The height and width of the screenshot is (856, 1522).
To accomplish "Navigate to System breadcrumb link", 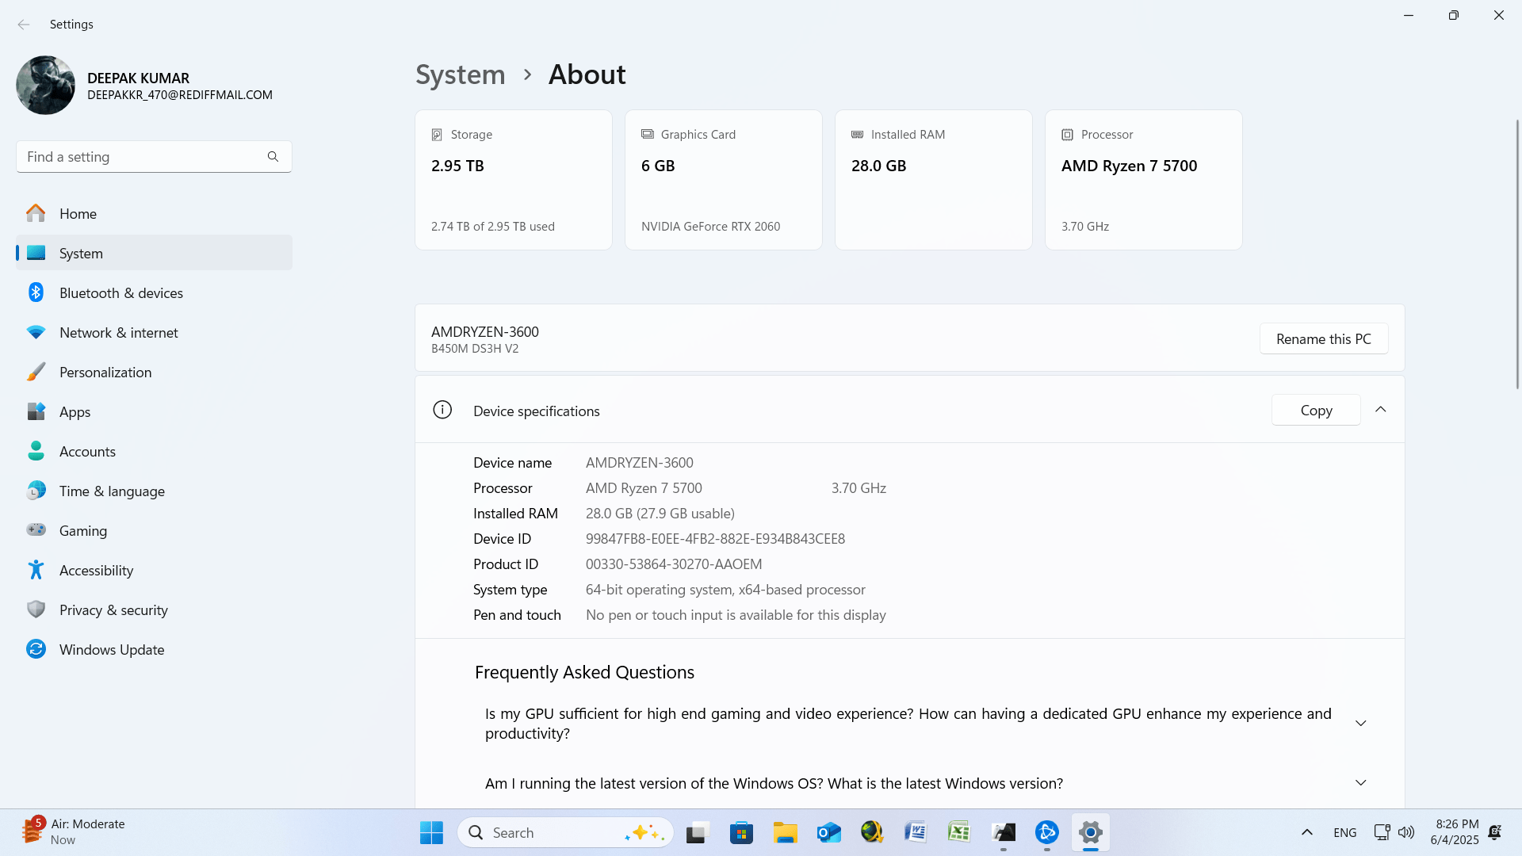I will [461, 75].
